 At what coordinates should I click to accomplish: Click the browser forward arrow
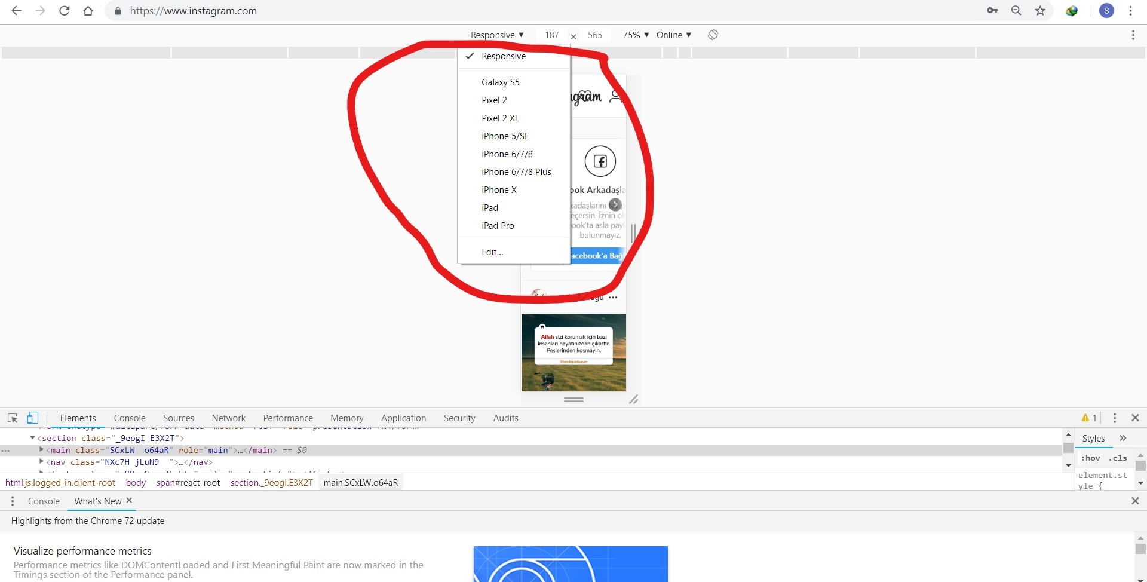[x=40, y=11]
